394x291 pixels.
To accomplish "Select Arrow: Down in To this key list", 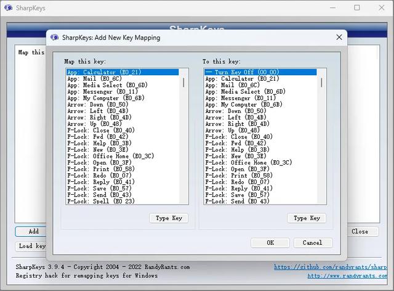I will click(260, 111).
